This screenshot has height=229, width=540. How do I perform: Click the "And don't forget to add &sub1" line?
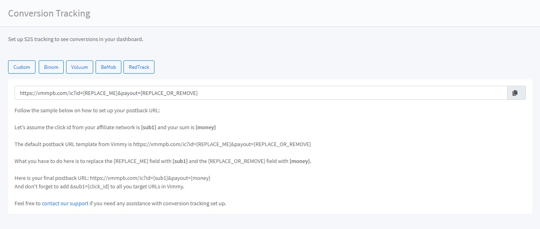pos(99,186)
